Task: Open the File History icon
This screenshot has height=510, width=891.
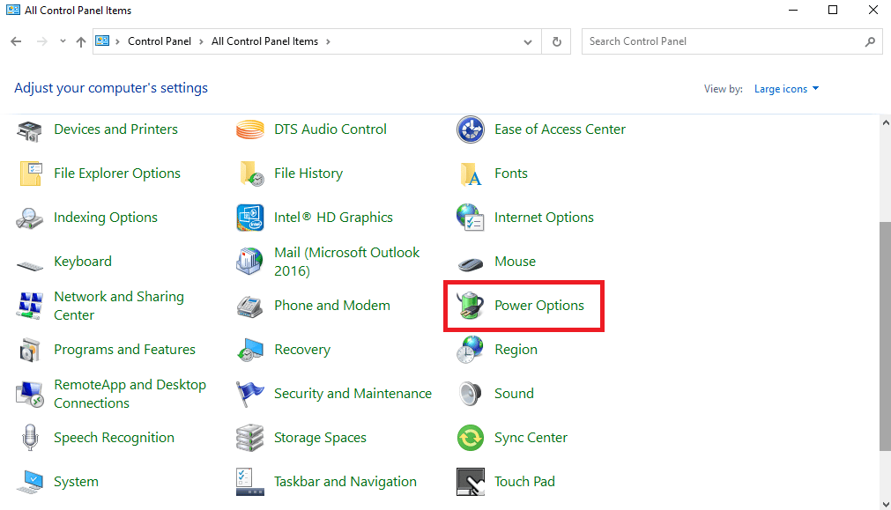Action: [x=251, y=174]
